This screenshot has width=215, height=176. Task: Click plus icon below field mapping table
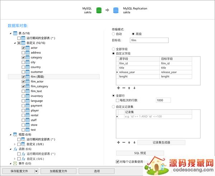119,88
